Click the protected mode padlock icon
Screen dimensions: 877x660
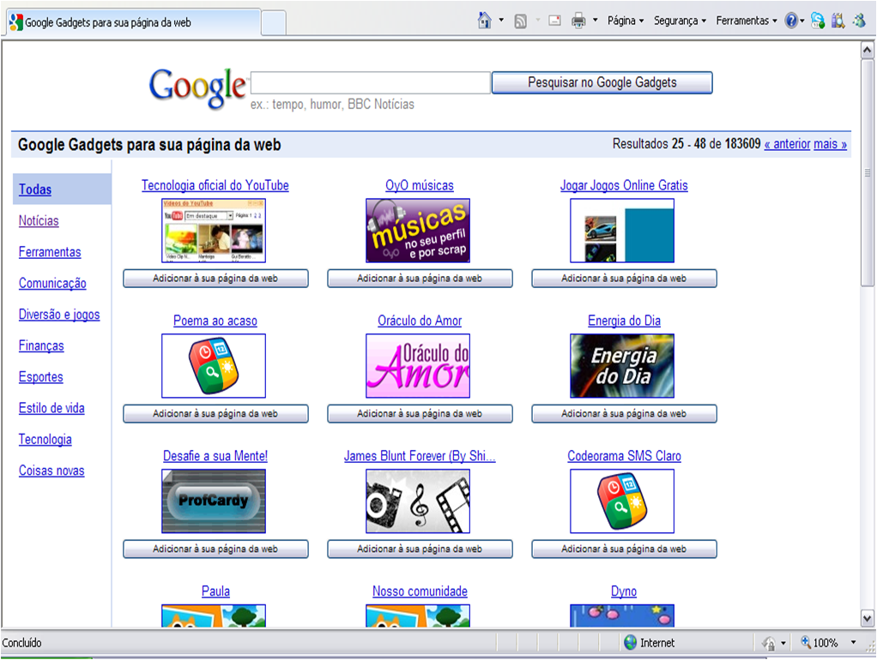tap(769, 643)
